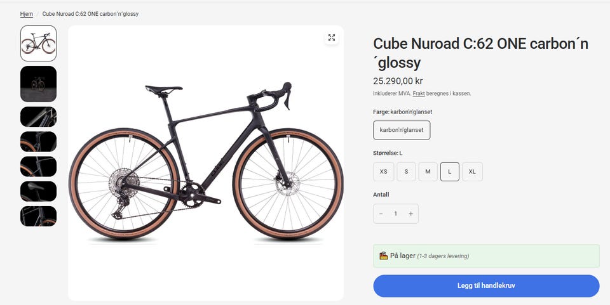
Task: Show fifth thumbnail with tire close-up
Action: (x=39, y=166)
